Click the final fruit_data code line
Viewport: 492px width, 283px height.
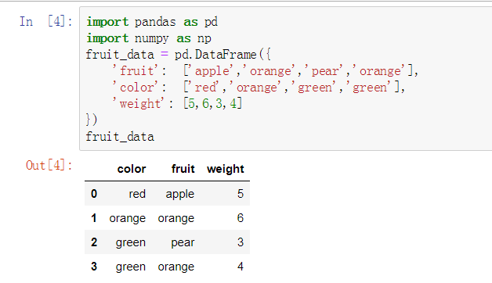coord(120,137)
